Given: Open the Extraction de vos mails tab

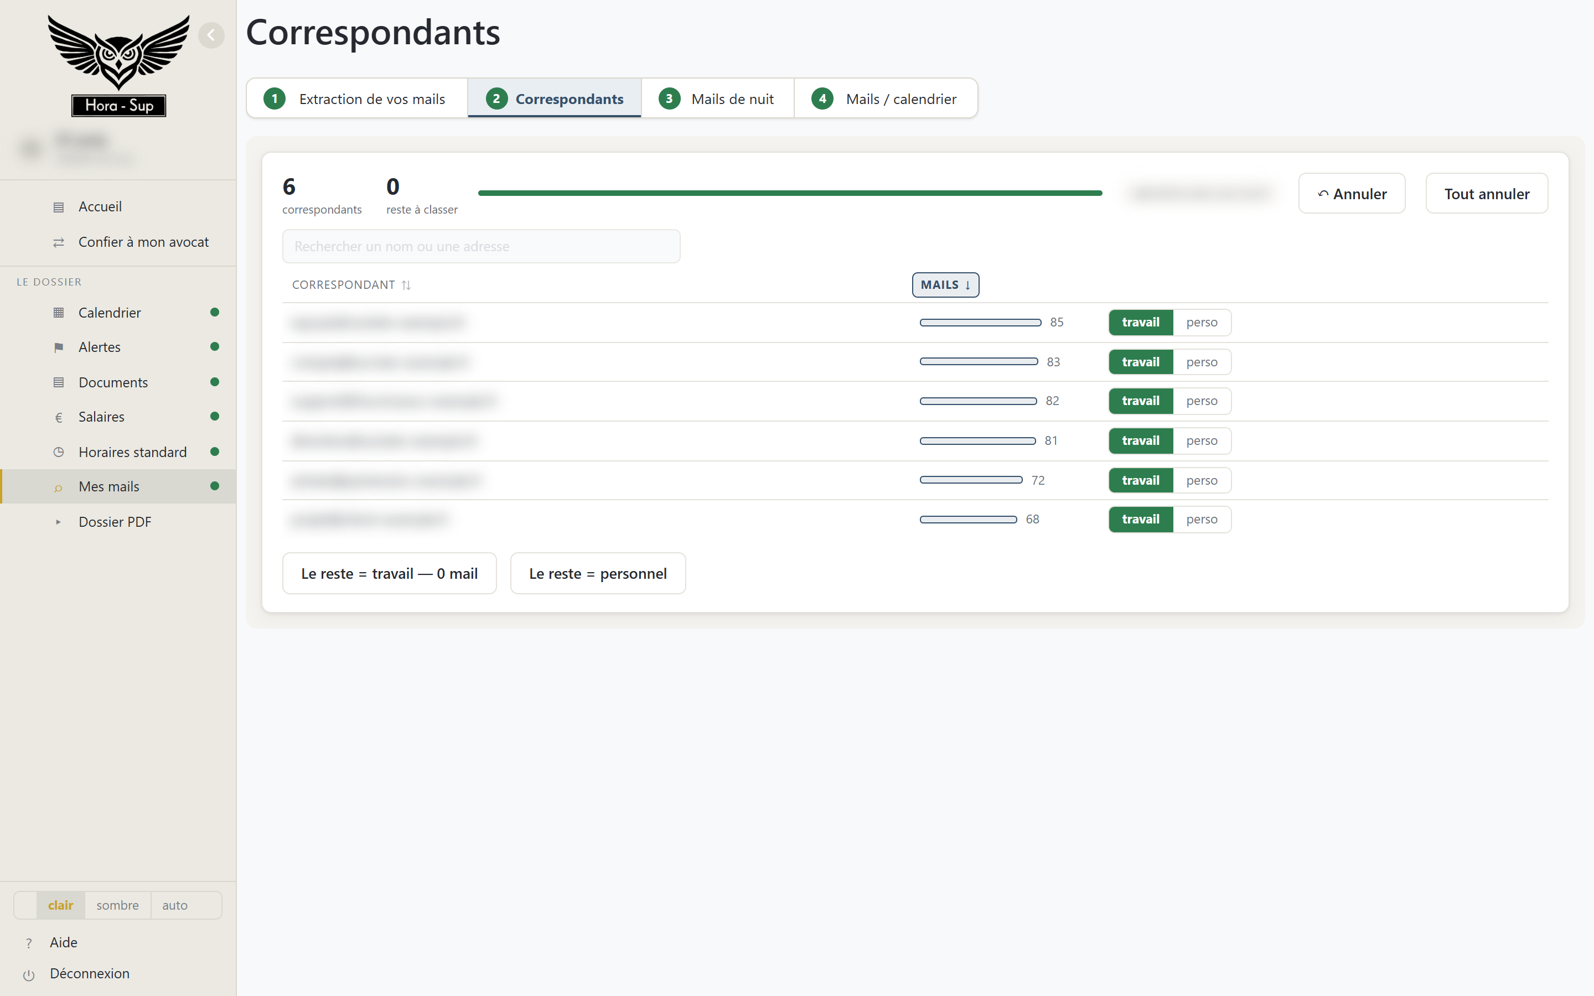Looking at the screenshot, I should click(357, 99).
